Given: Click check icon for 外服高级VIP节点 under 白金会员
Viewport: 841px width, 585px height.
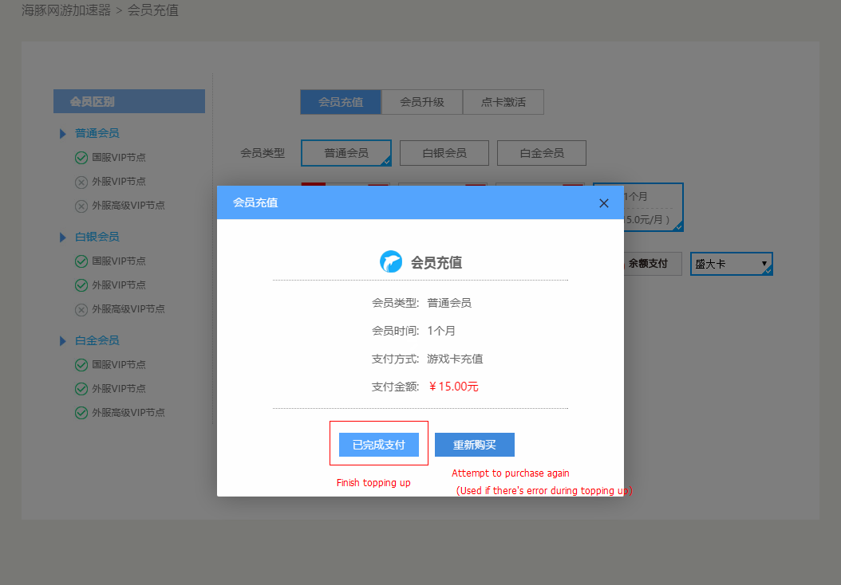Looking at the screenshot, I should tap(81, 413).
